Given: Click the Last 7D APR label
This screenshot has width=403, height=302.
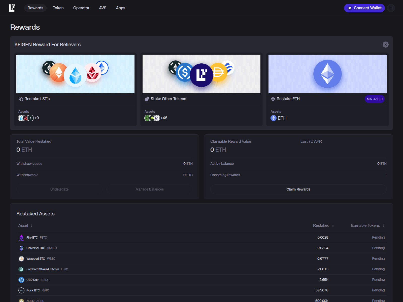Looking at the screenshot, I should coord(311,141).
